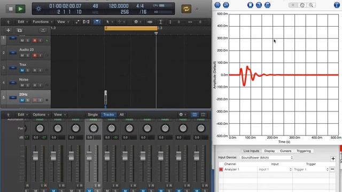The image size is (342, 192).
Task: Toggle the highlighted Catch playhead button
Action: [97, 22]
